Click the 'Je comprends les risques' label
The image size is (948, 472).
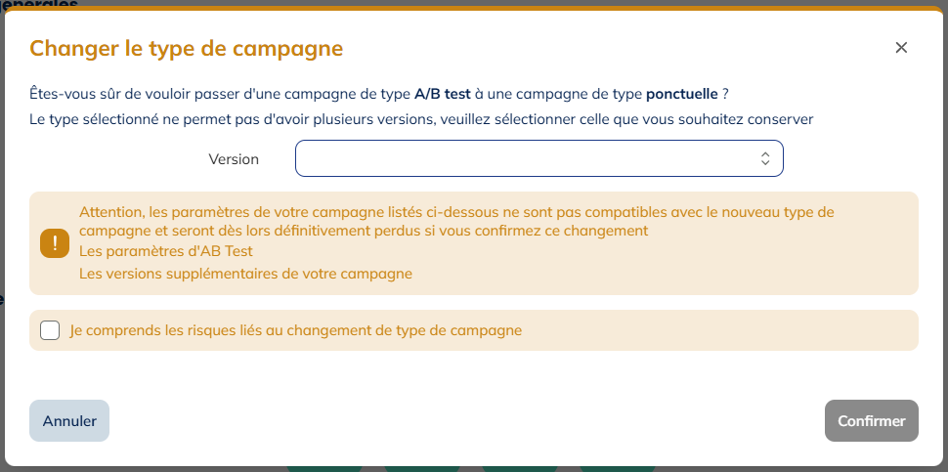296,330
